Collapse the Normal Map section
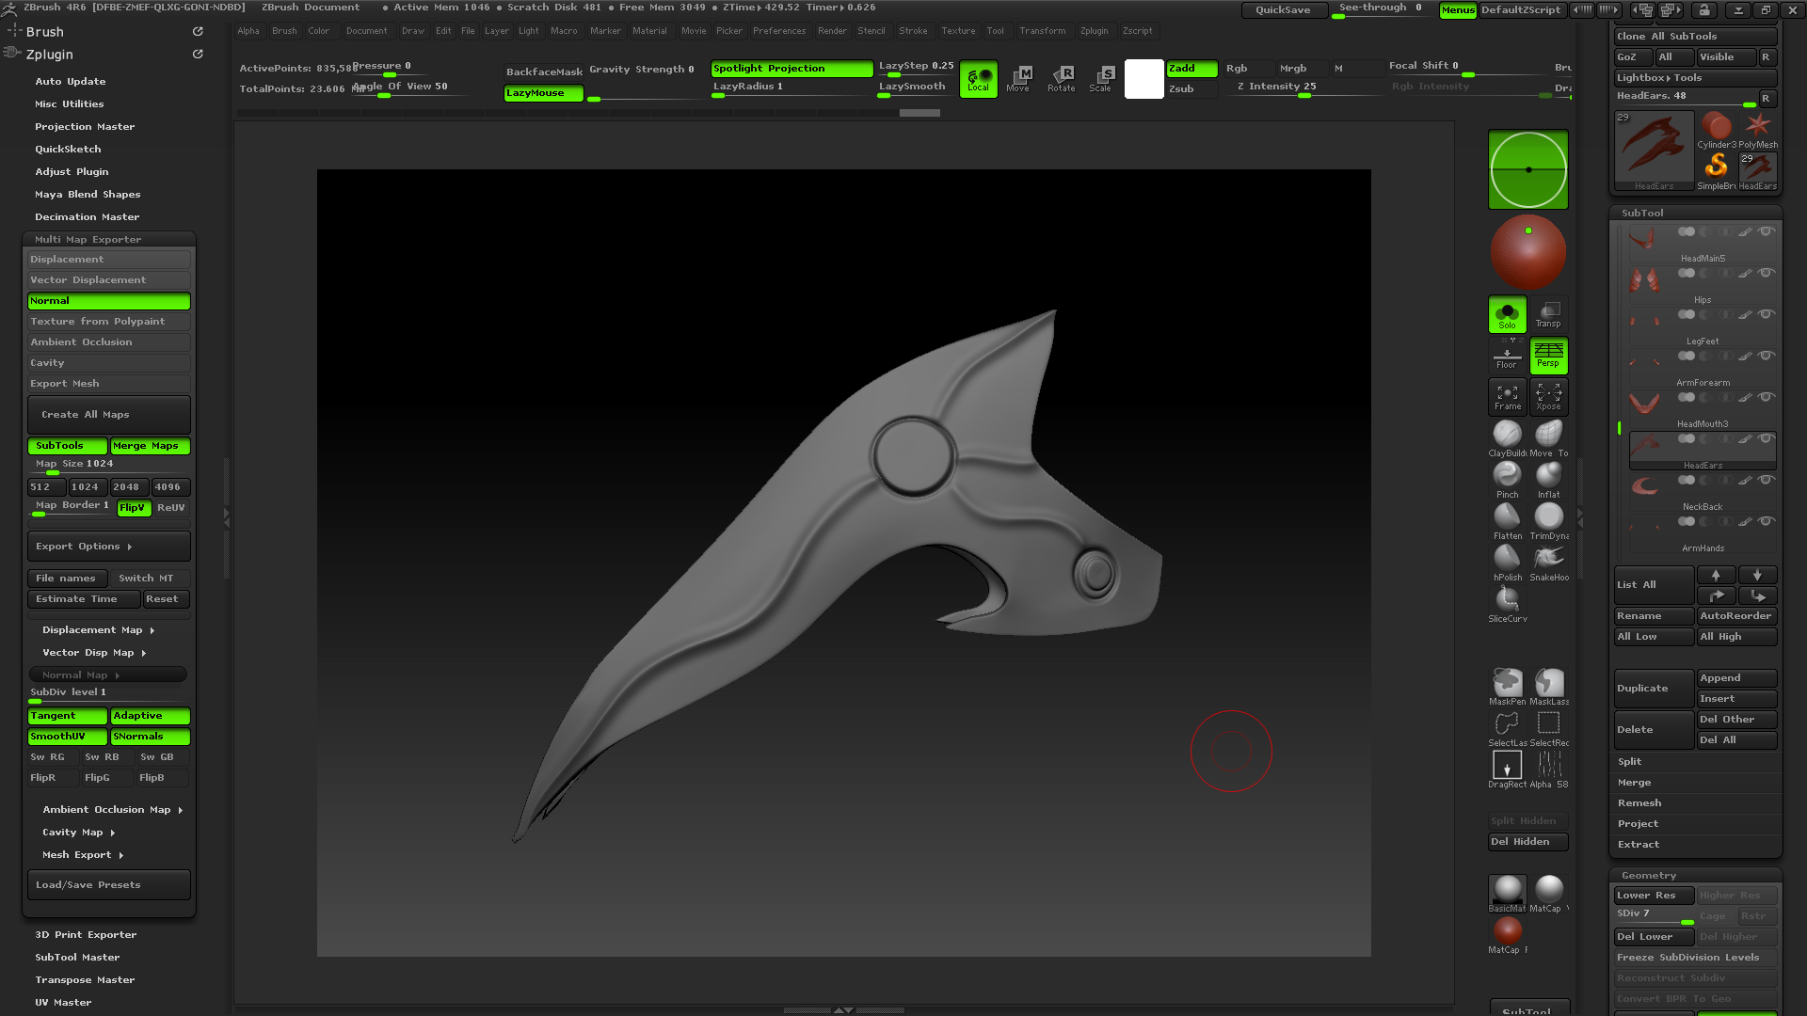Image resolution: width=1807 pixels, height=1016 pixels. 107,675
